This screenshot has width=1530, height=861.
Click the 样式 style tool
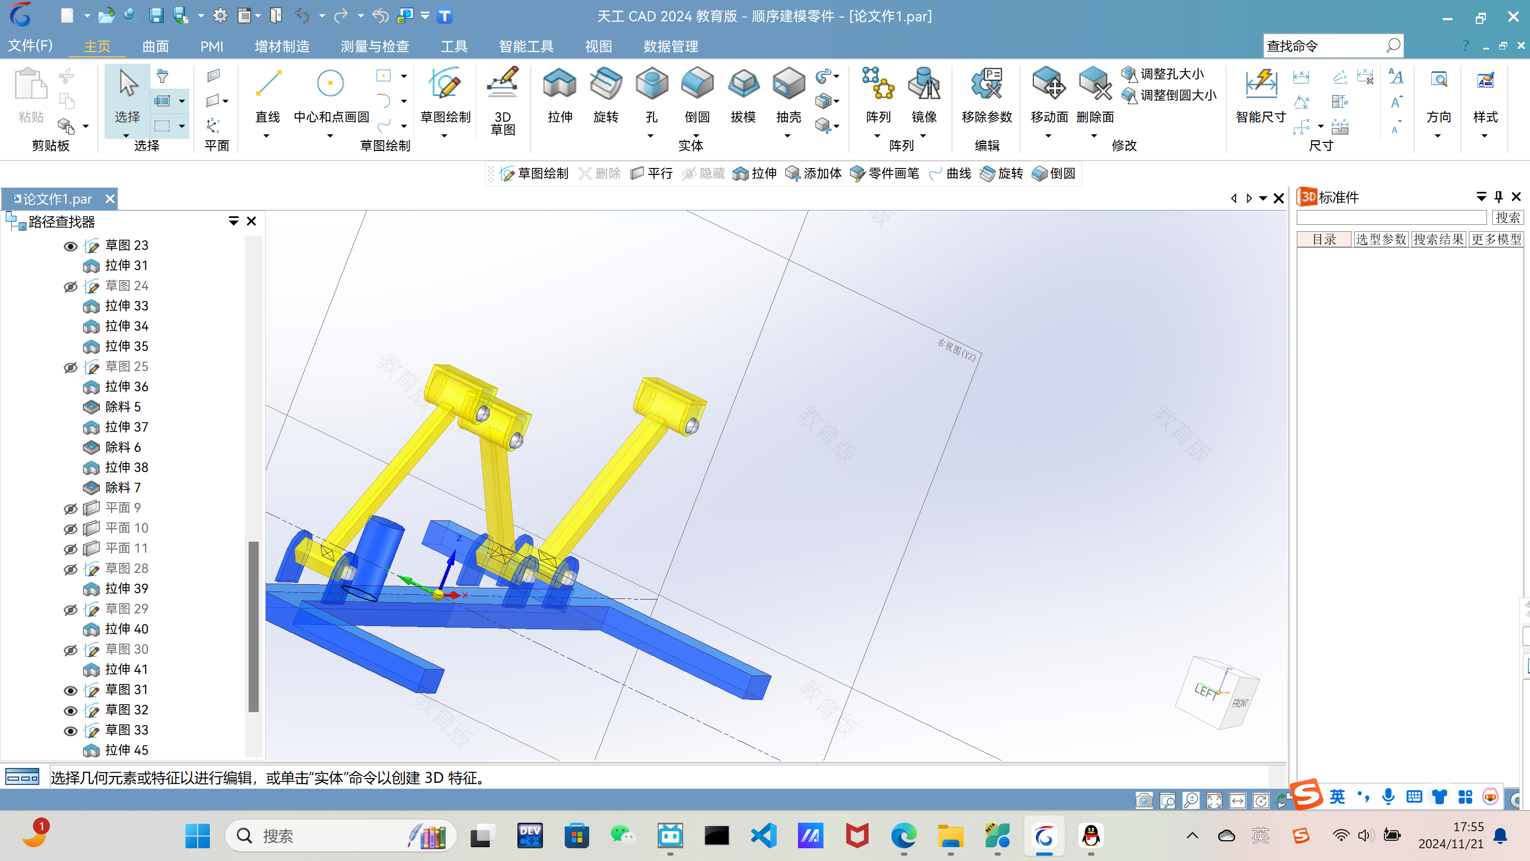point(1485,95)
